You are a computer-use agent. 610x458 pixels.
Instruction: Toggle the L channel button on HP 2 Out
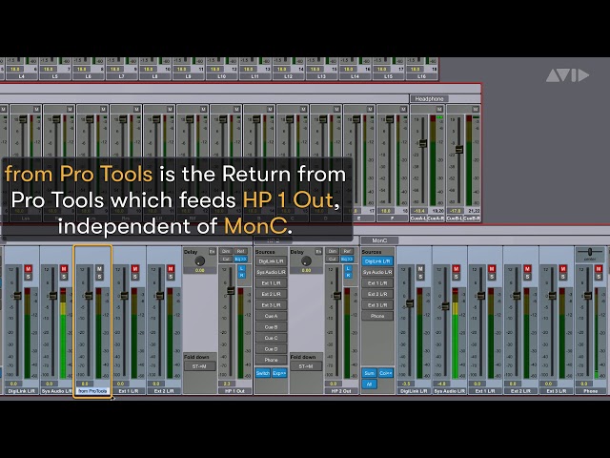tap(348, 268)
